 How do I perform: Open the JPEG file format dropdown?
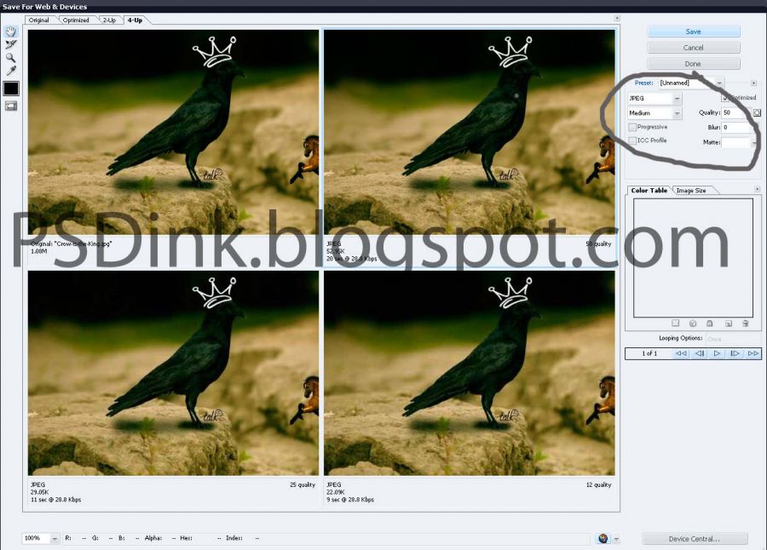[x=655, y=98]
